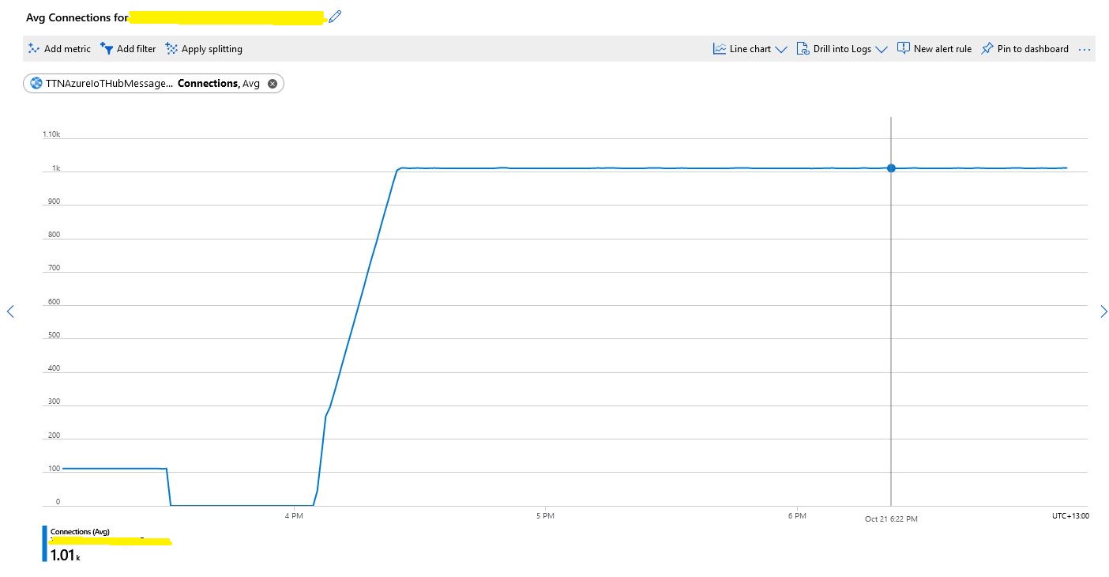Open the Drill into Logs dropdown
This screenshot has height=577, width=1109.
(841, 49)
